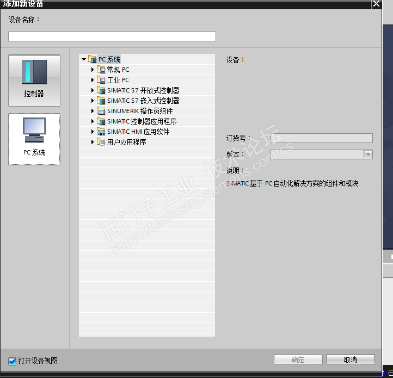Expand the 工业 PC node
The width and height of the screenshot is (393, 378).
coord(93,80)
